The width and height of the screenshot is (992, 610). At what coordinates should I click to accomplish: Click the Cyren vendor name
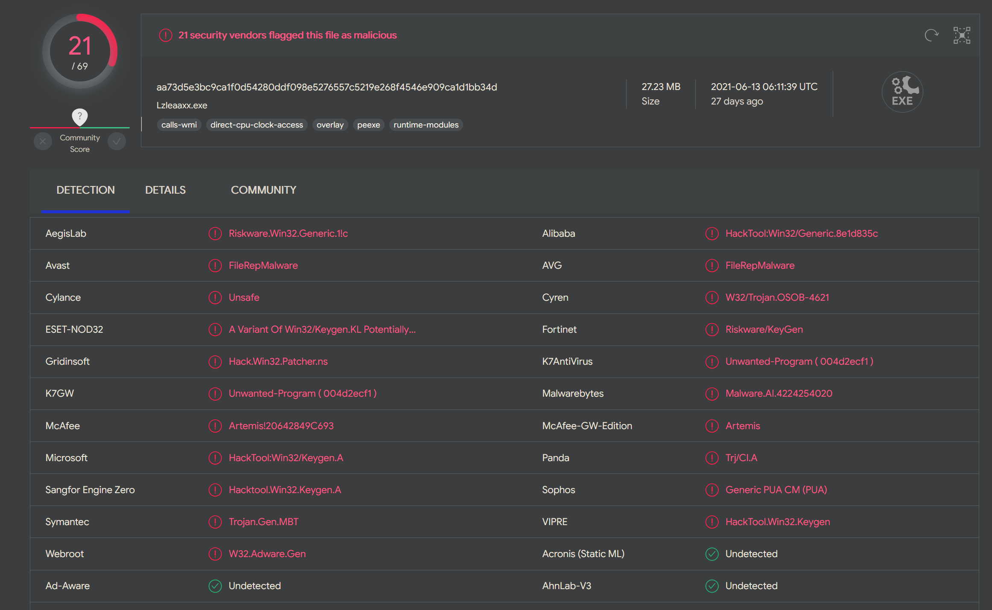pyautogui.click(x=555, y=297)
